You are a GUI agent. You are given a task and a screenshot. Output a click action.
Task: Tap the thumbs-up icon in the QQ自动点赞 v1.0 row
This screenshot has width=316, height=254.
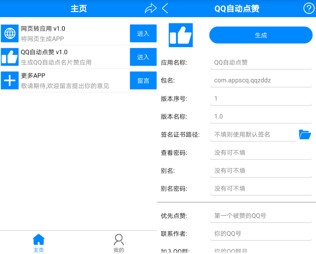(10, 57)
